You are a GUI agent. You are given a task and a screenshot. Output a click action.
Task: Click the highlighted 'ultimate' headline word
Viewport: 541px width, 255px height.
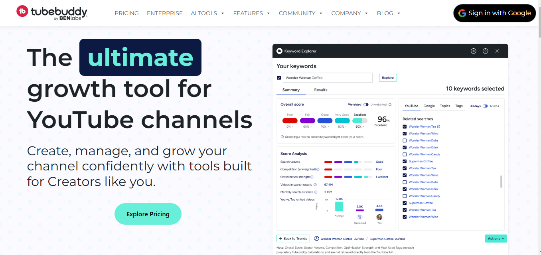pyautogui.click(x=140, y=57)
